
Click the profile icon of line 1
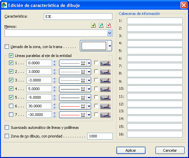105,63
